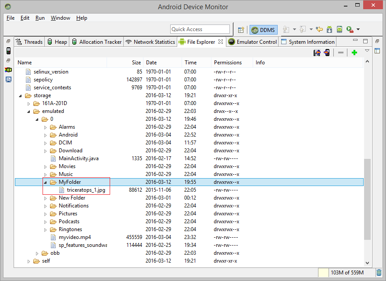Click the Last Edit Location arrow icon
Image resolution: width=386 pixels, height=281 pixels.
coord(319,29)
